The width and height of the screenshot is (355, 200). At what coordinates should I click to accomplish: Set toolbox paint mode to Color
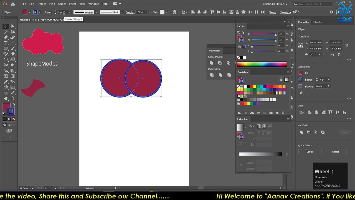[4, 119]
